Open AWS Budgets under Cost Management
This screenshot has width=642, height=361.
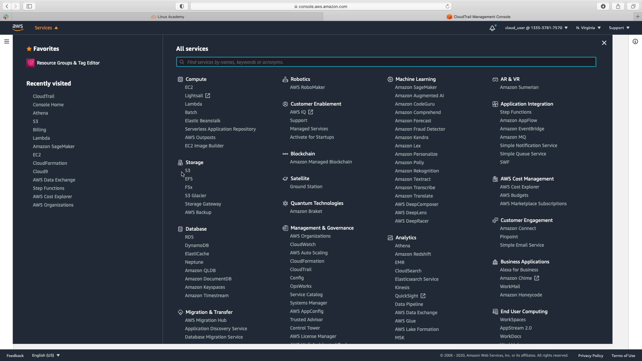514,195
